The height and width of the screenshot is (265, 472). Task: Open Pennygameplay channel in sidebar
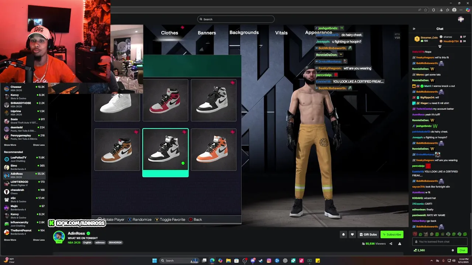[24, 137]
